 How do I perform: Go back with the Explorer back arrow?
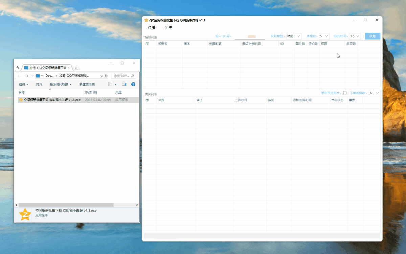point(19,76)
